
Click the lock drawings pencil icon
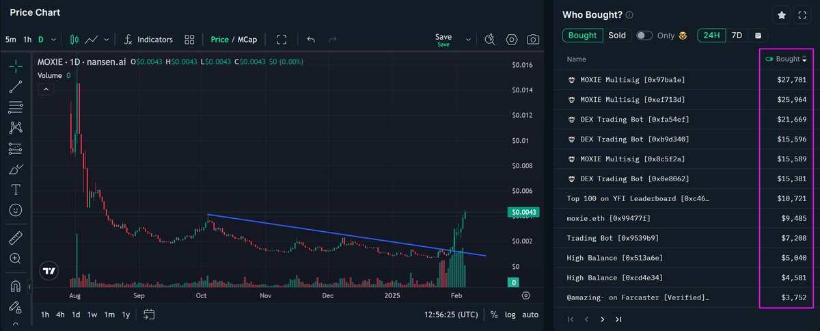(15, 306)
